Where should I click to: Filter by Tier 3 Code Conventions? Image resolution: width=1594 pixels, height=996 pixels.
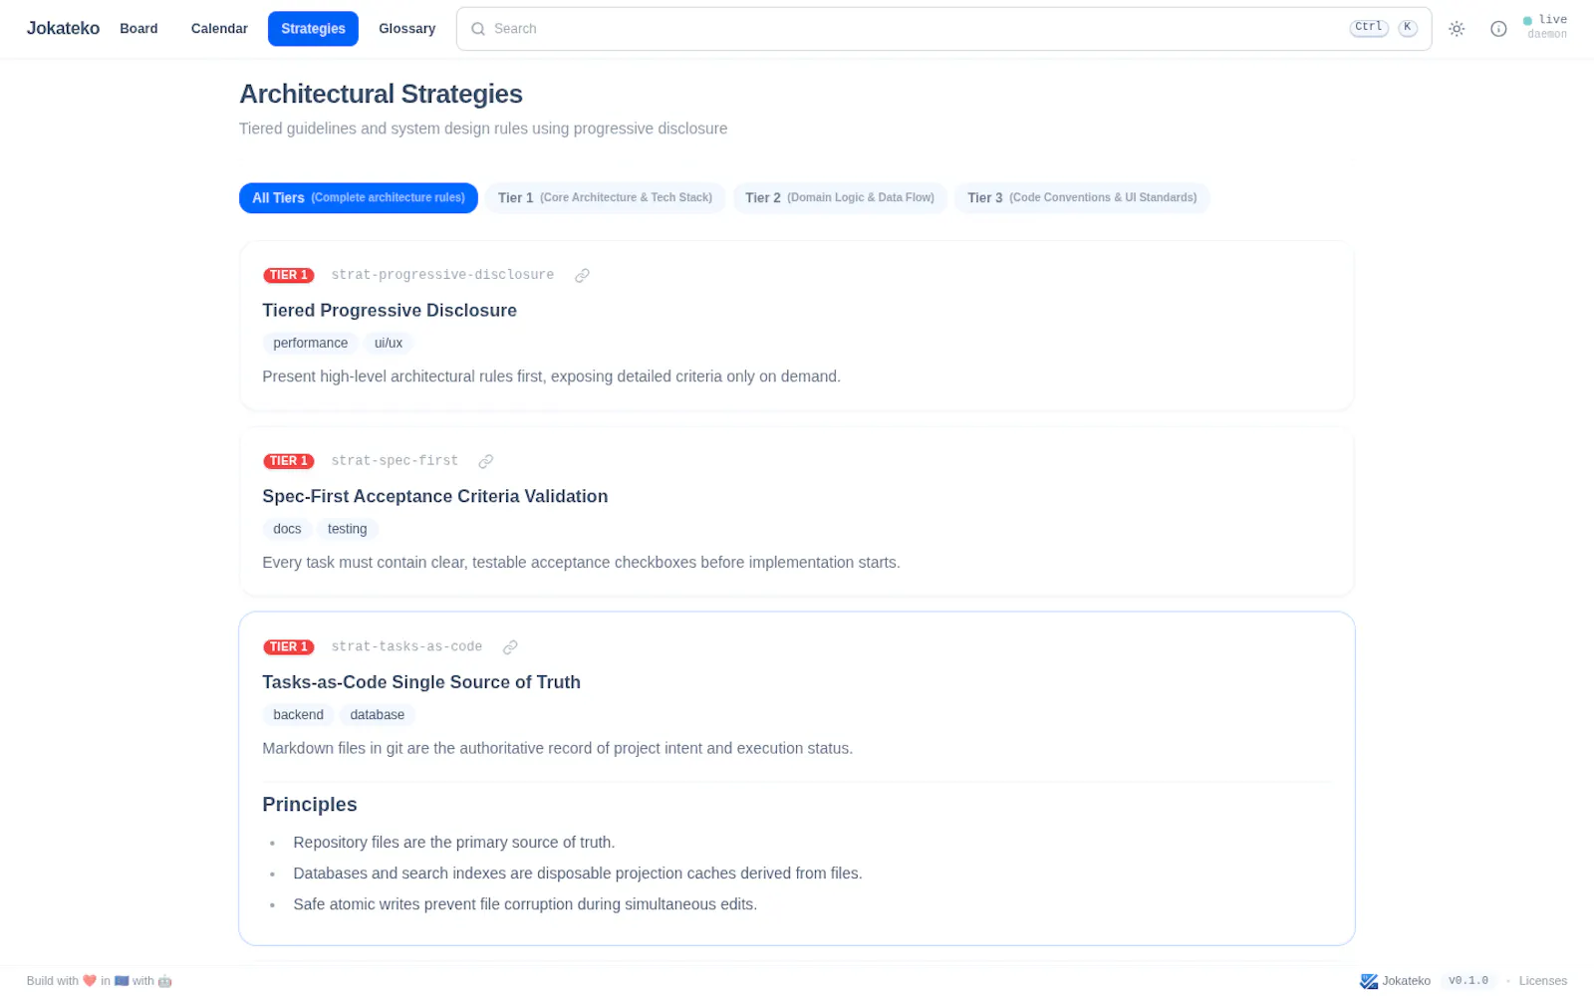[1082, 198]
